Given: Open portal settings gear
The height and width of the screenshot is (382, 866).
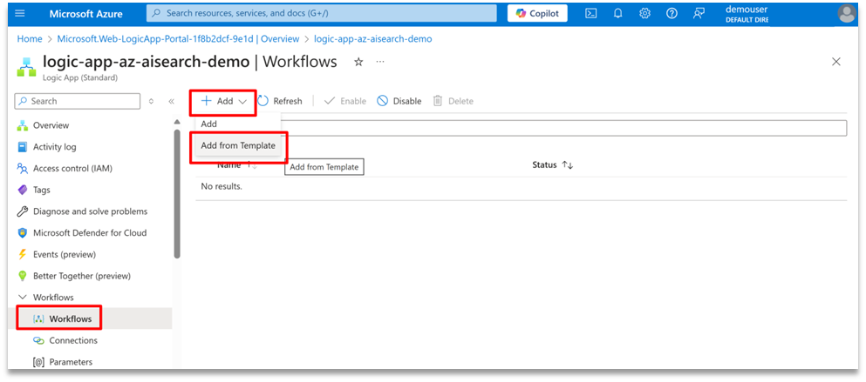Looking at the screenshot, I should click(x=644, y=14).
